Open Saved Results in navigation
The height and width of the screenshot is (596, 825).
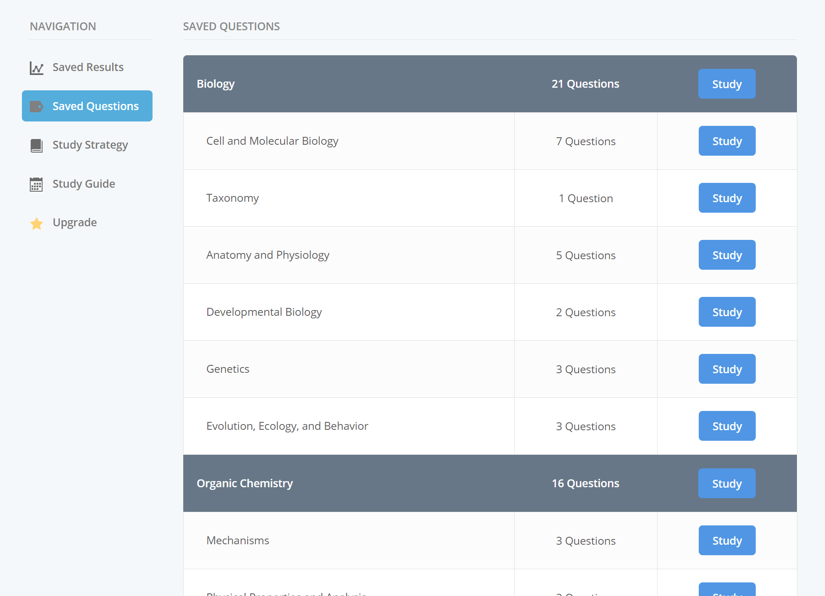tap(87, 67)
